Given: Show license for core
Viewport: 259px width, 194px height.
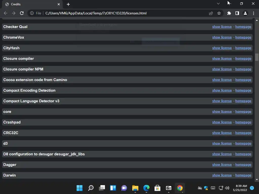Looking at the screenshot, I should click(x=222, y=111).
